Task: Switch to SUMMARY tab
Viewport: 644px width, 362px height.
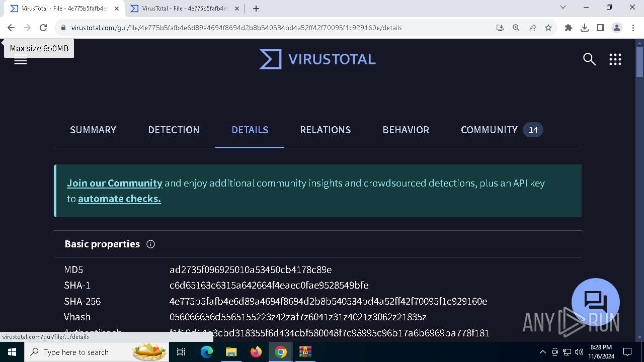Action: click(93, 130)
